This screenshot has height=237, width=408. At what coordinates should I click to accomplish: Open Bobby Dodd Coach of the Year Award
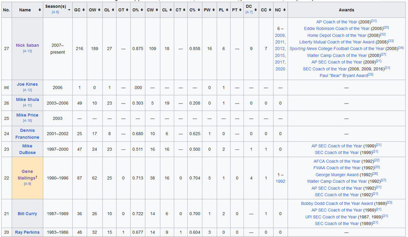point(337,204)
